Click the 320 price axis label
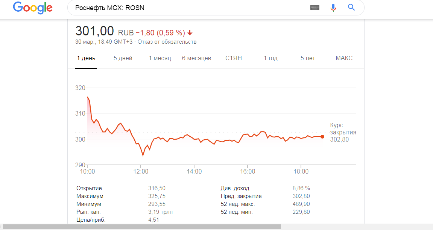The width and height of the screenshot is (433, 230). (81, 88)
